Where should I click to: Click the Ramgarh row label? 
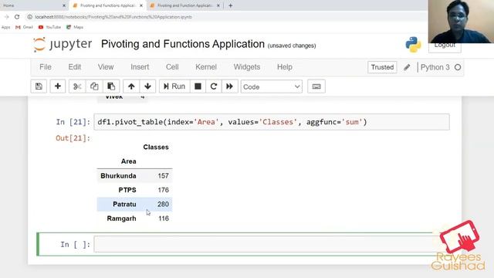121,219
